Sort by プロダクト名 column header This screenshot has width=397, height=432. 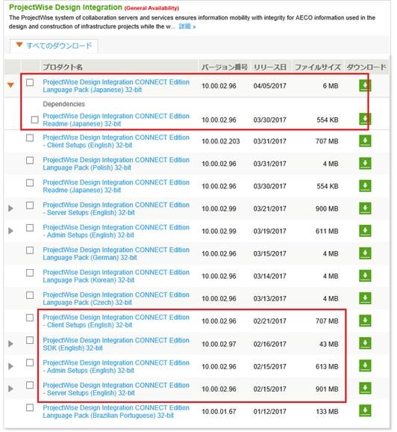coord(63,67)
